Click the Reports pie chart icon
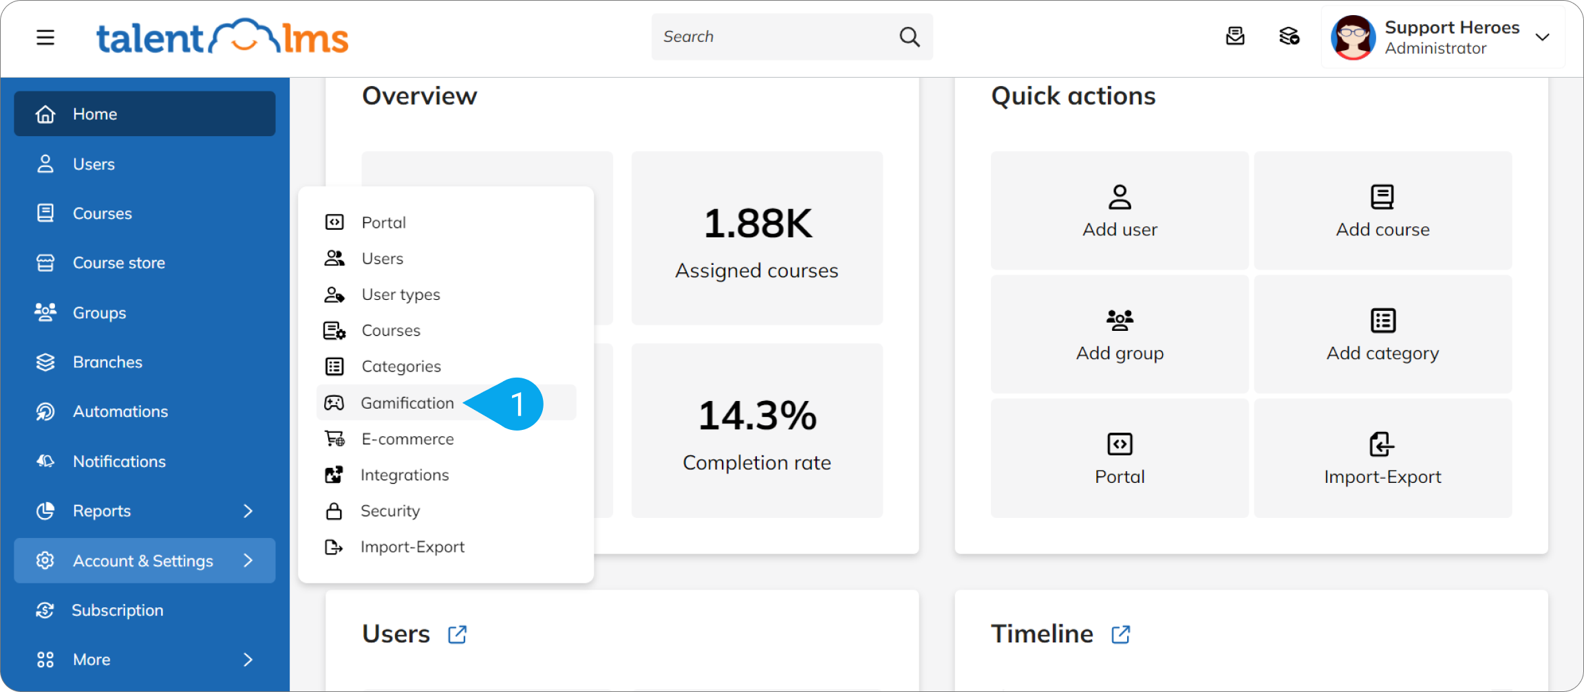The width and height of the screenshot is (1584, 692). point(45,510)
